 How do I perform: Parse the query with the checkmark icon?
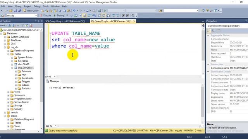coord(71,15)
